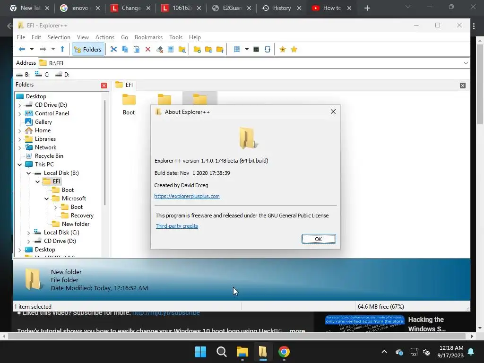
Task: Select New folder in the tree
Action: [x=75, y=224]
